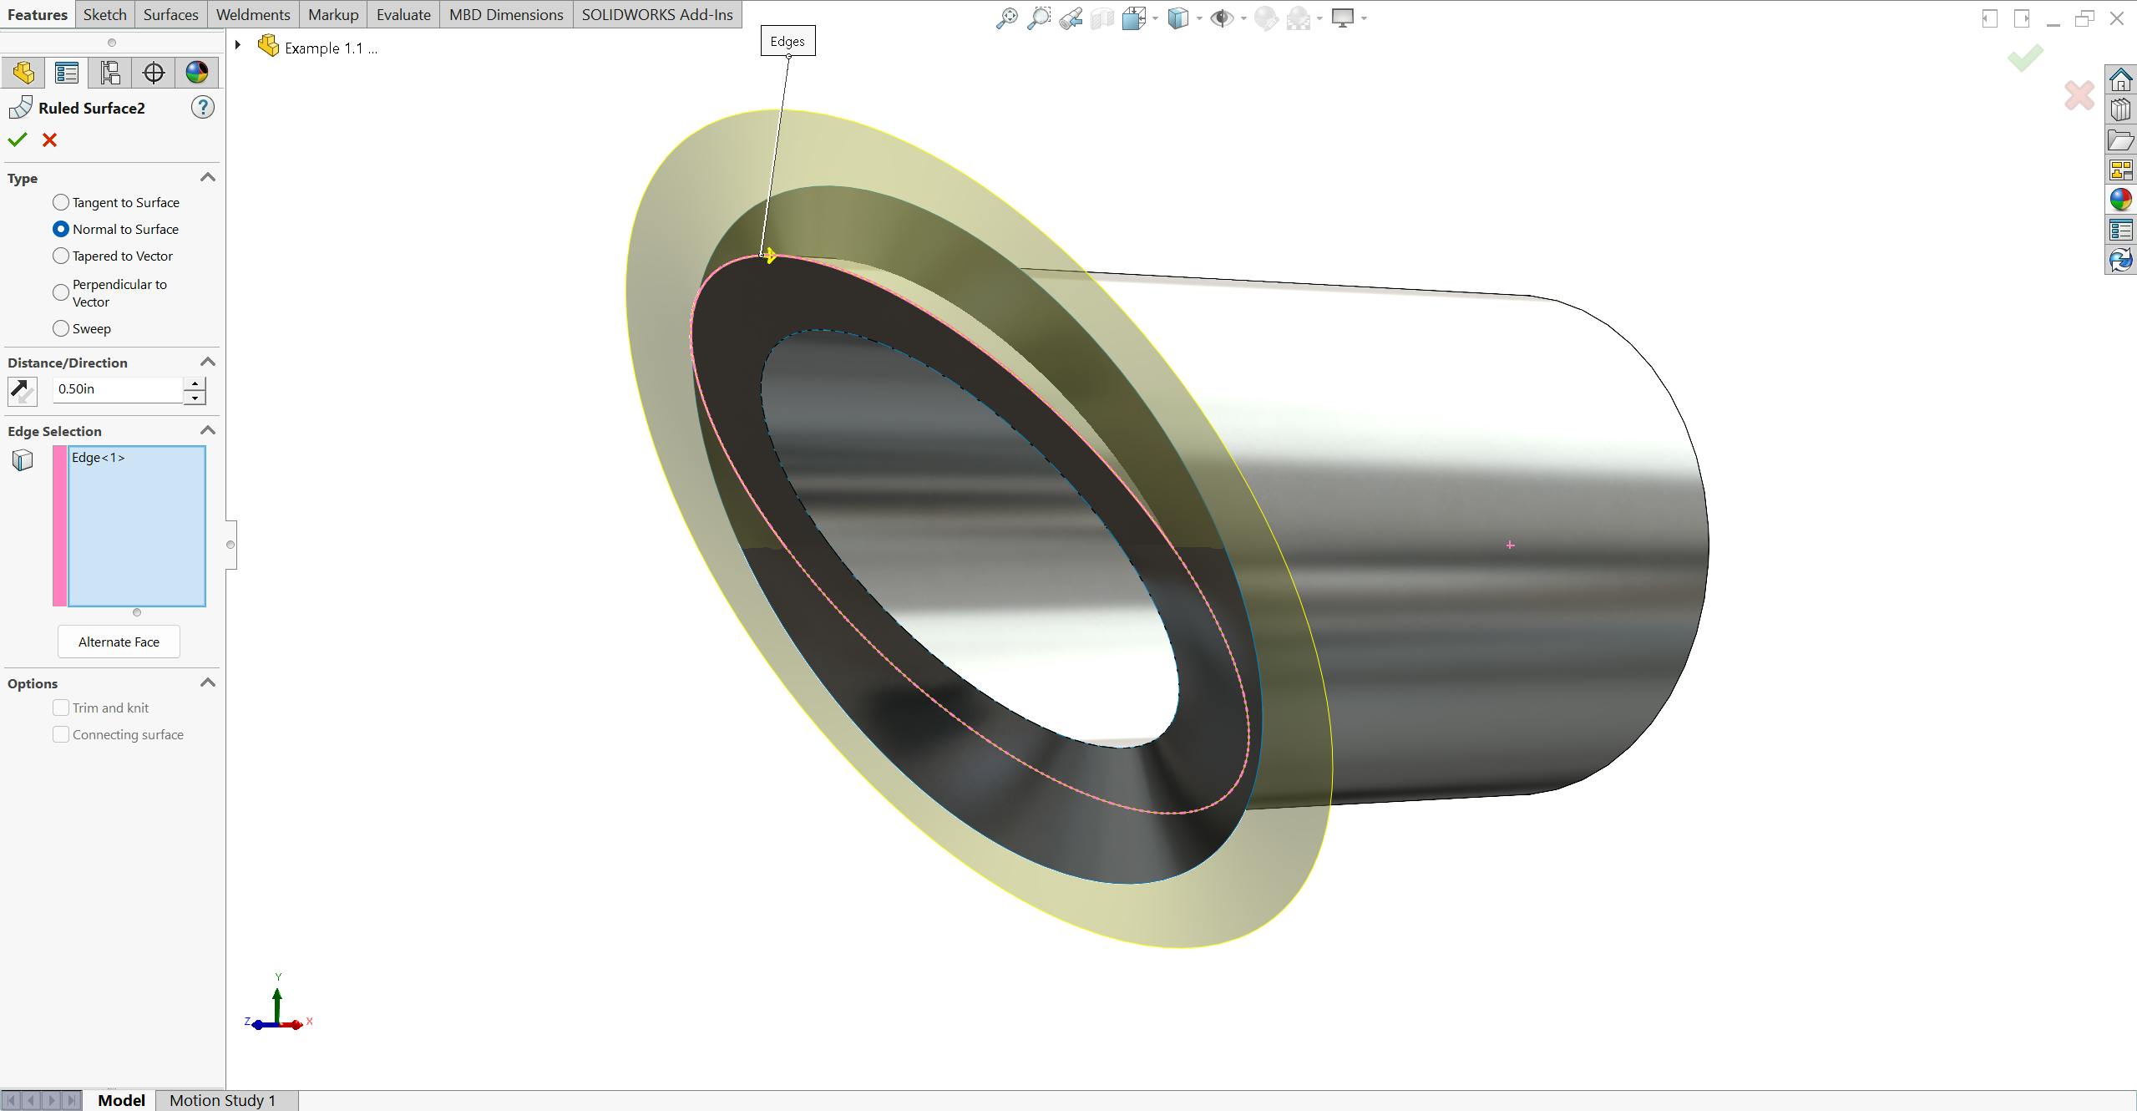Click the green checkmark to accept Ruled Surface2

point(18,140)
